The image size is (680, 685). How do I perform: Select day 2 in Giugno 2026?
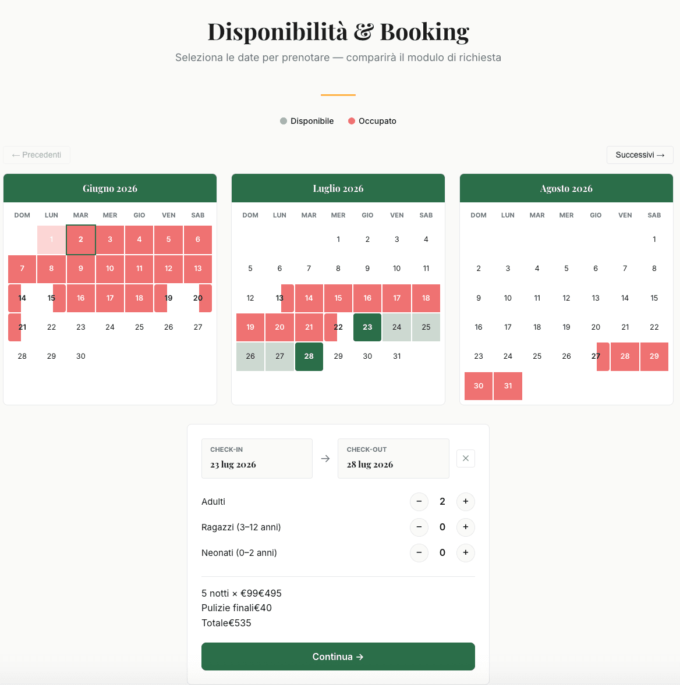click(81, 240)
